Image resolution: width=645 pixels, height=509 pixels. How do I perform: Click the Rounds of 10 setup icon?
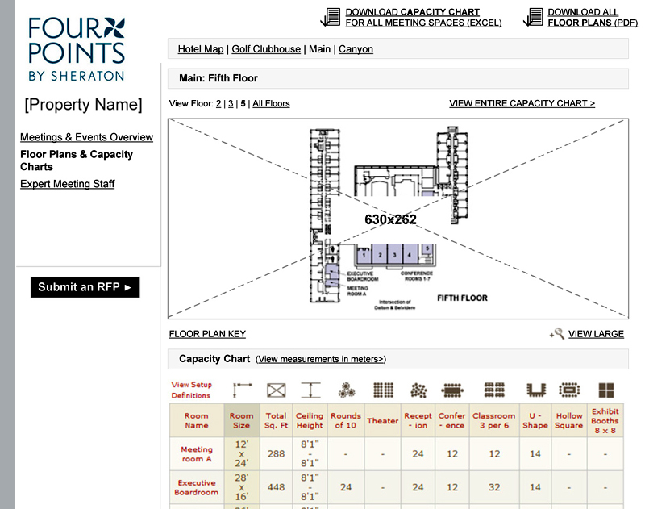point(346,390)
